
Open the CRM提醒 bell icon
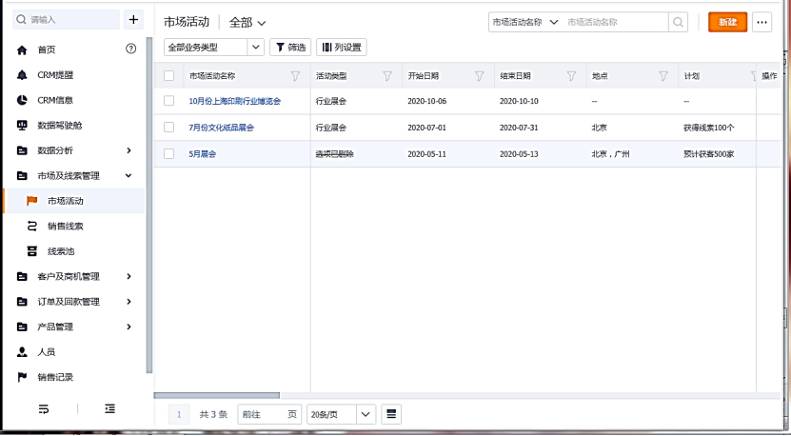click(x=22, y=74)
